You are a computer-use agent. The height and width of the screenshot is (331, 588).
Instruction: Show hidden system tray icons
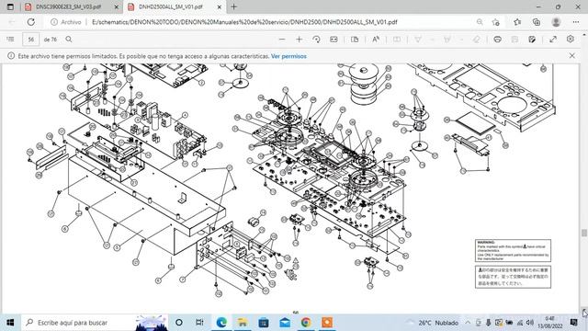[468, 323]
